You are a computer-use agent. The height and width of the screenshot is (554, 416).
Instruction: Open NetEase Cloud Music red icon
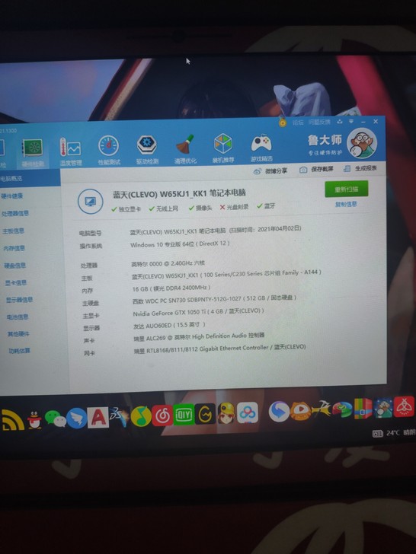[x=162, y=415]
